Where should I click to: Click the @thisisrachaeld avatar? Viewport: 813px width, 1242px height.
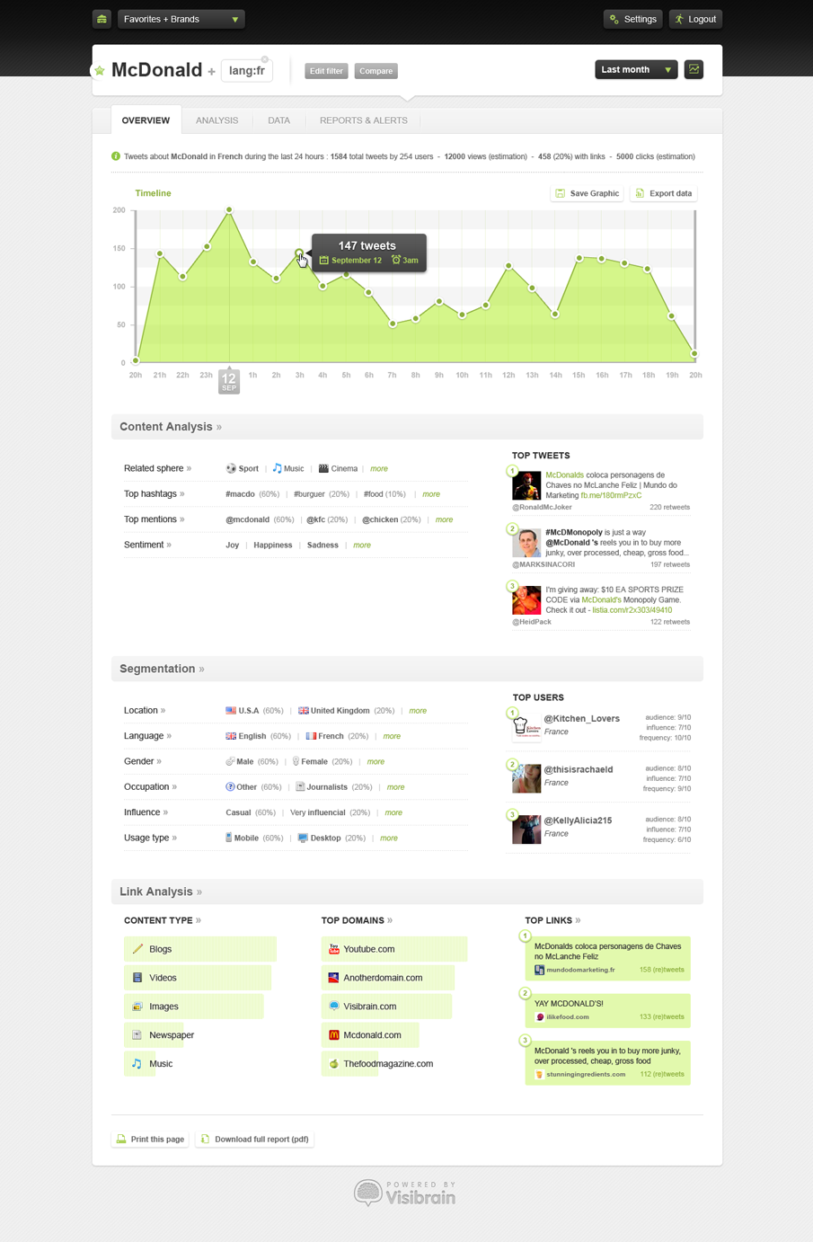[526, 778]
